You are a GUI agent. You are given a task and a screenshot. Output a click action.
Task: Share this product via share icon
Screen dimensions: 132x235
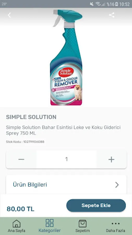click(x=112, y=15)
